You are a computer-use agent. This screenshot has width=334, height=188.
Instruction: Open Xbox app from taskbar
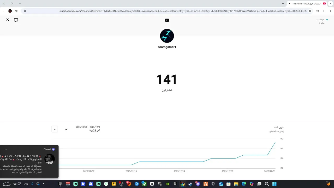pos(144,184)
